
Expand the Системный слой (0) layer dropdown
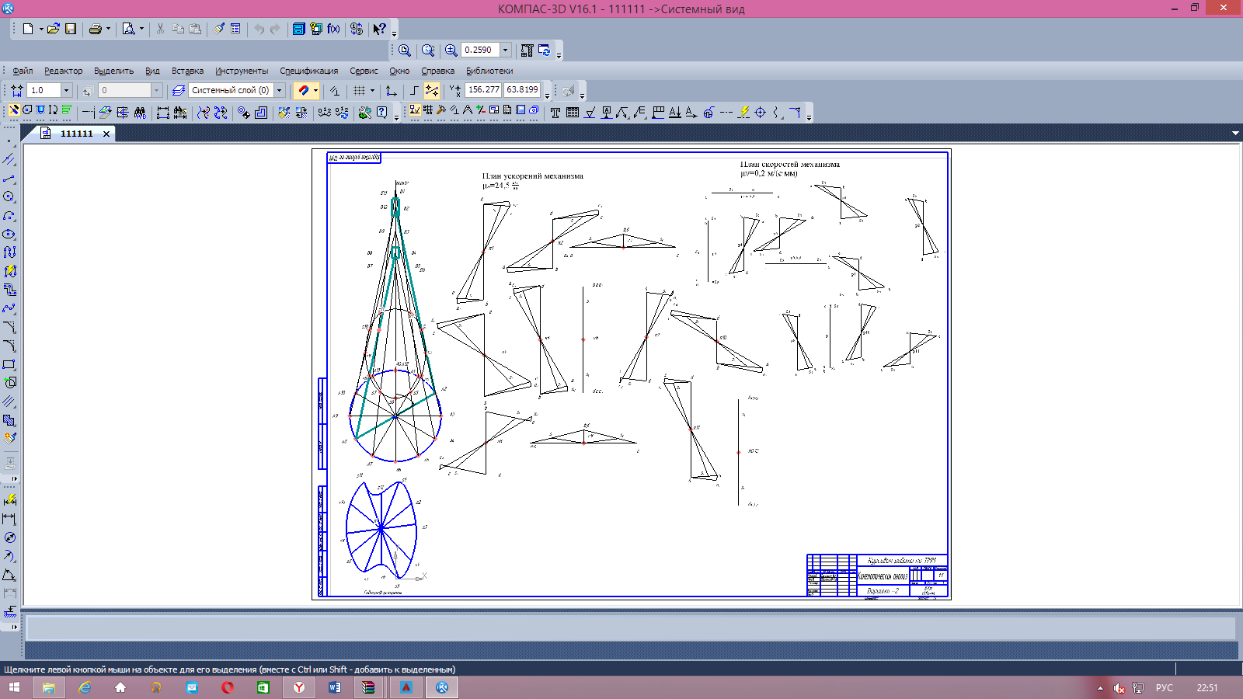280,90
